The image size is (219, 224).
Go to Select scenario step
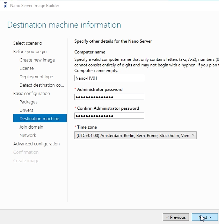[28, 43]
